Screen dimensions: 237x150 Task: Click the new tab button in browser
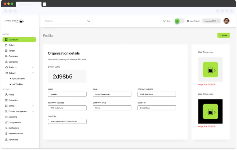point(45,4)
